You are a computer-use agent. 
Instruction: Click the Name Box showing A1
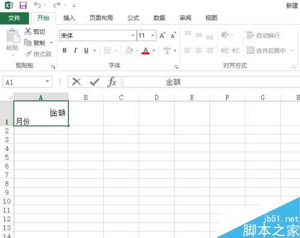tap(28, 82)
